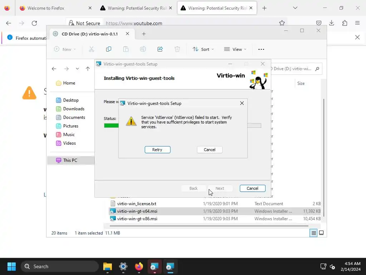Retry starting VdService in error dialog
The image size is (366, 275).
(x=157, y=150)
